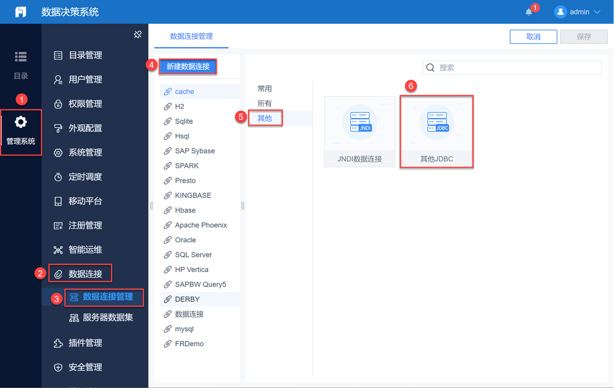Select the DERBY connection

point(200,300)
